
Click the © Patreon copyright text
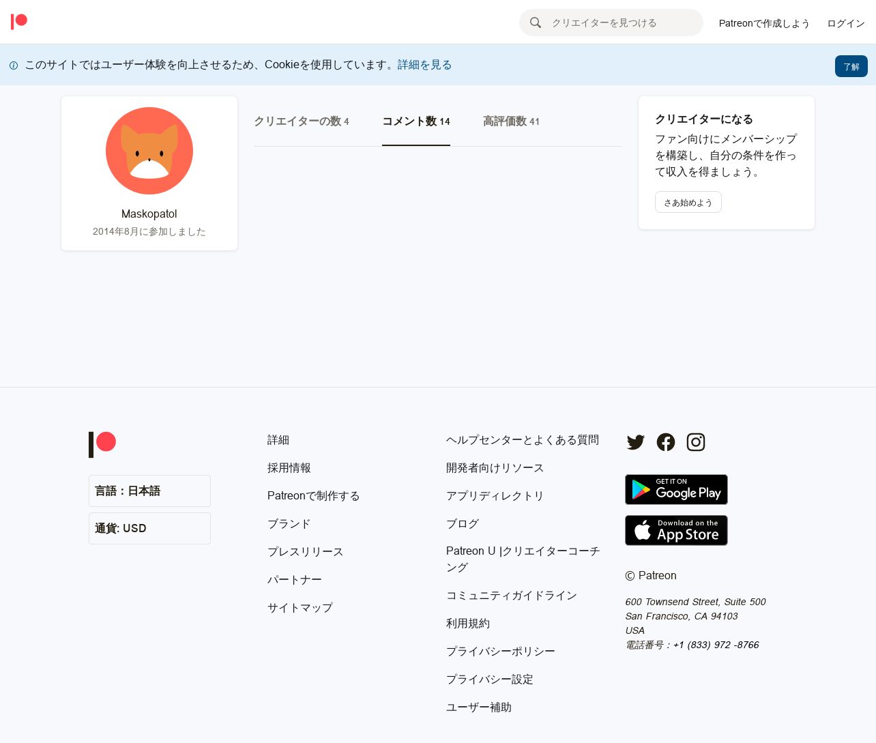pyautogui.click(x=651, y=576)
